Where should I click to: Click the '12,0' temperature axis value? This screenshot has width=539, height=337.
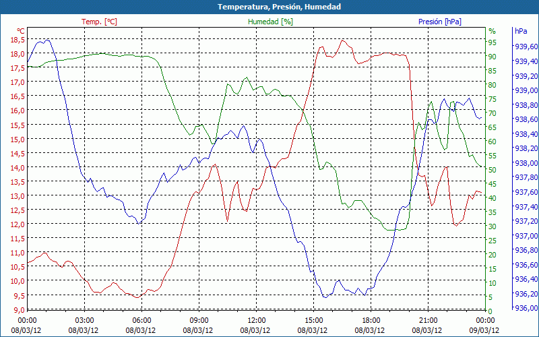(x=18, y=224)
